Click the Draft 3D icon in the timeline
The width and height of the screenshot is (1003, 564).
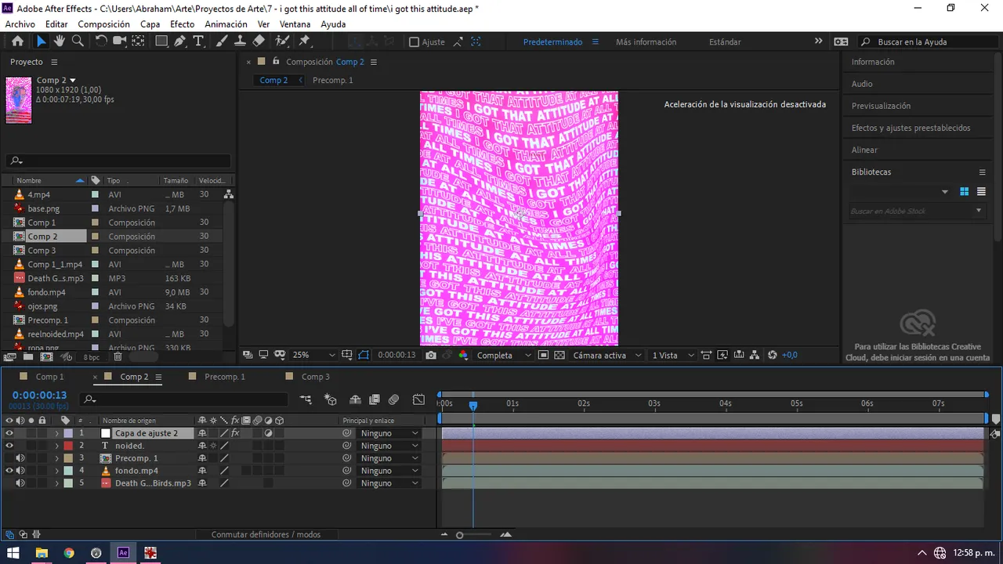331,399
